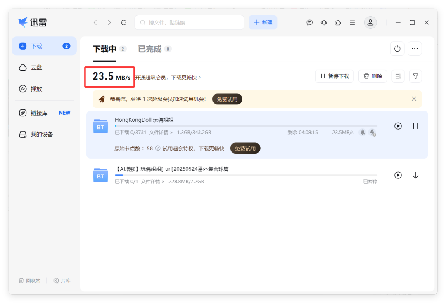446x303 pixels.
Task: Close the yellow promotion banner
Action: click(x=414, y=99)
